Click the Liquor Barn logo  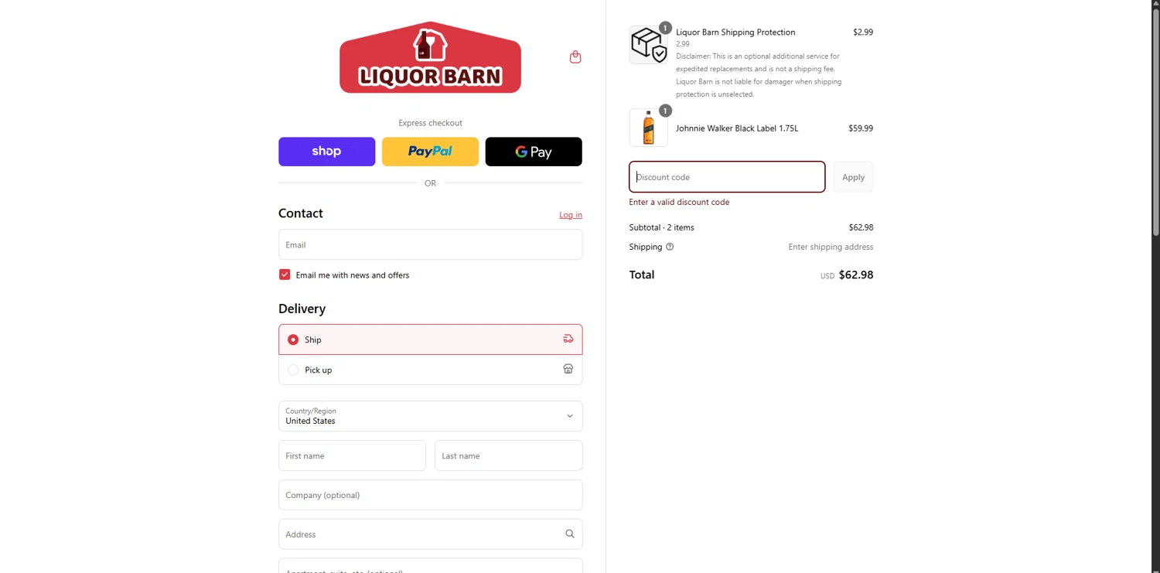[x=430, y=57]
